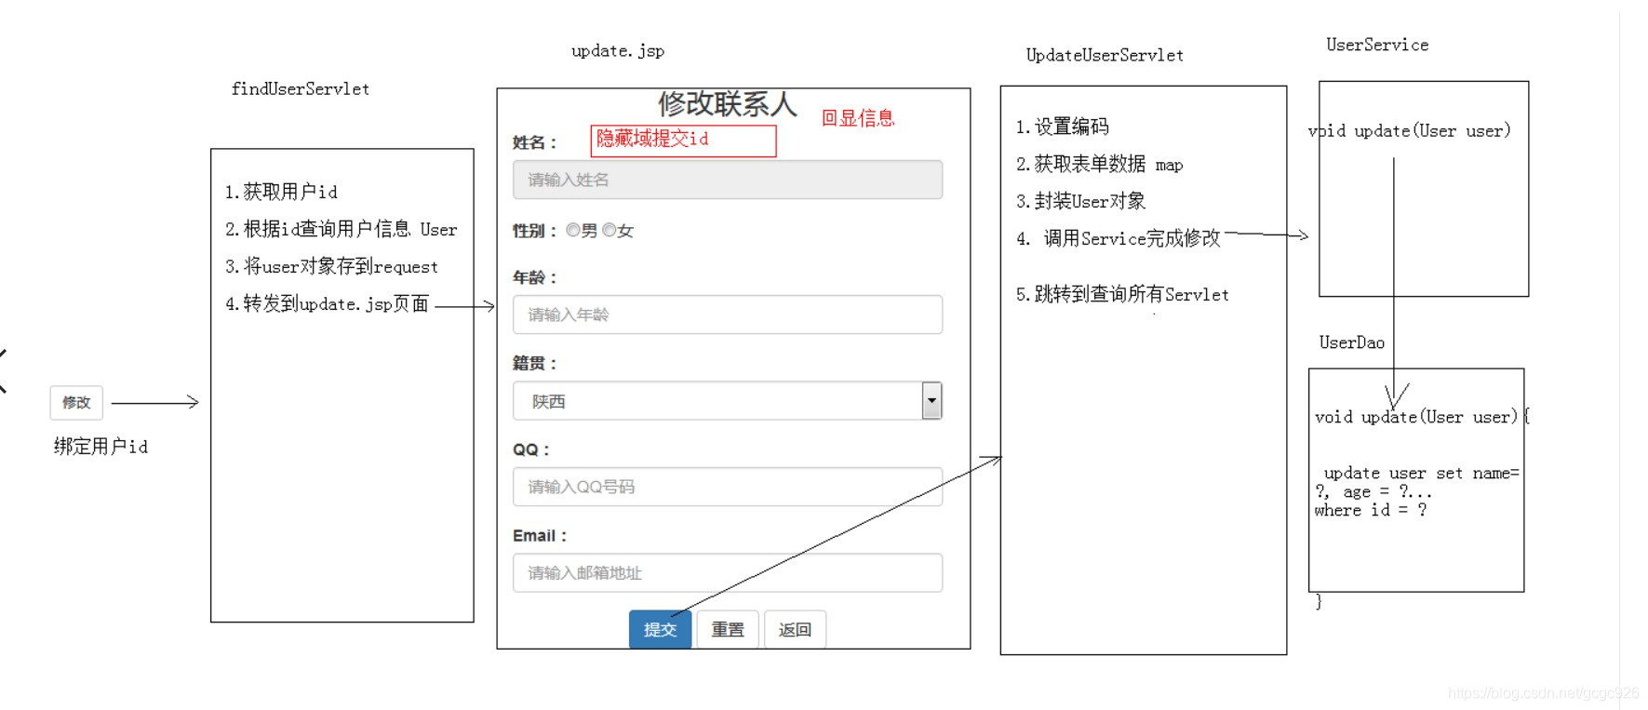1648x710 pixels.
Task: Click step 3.封装User对象
Action: (x=1080, y=201)
